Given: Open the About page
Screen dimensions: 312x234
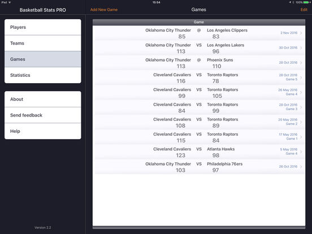Looking at the screenshot, I should [x=43, y=99].
